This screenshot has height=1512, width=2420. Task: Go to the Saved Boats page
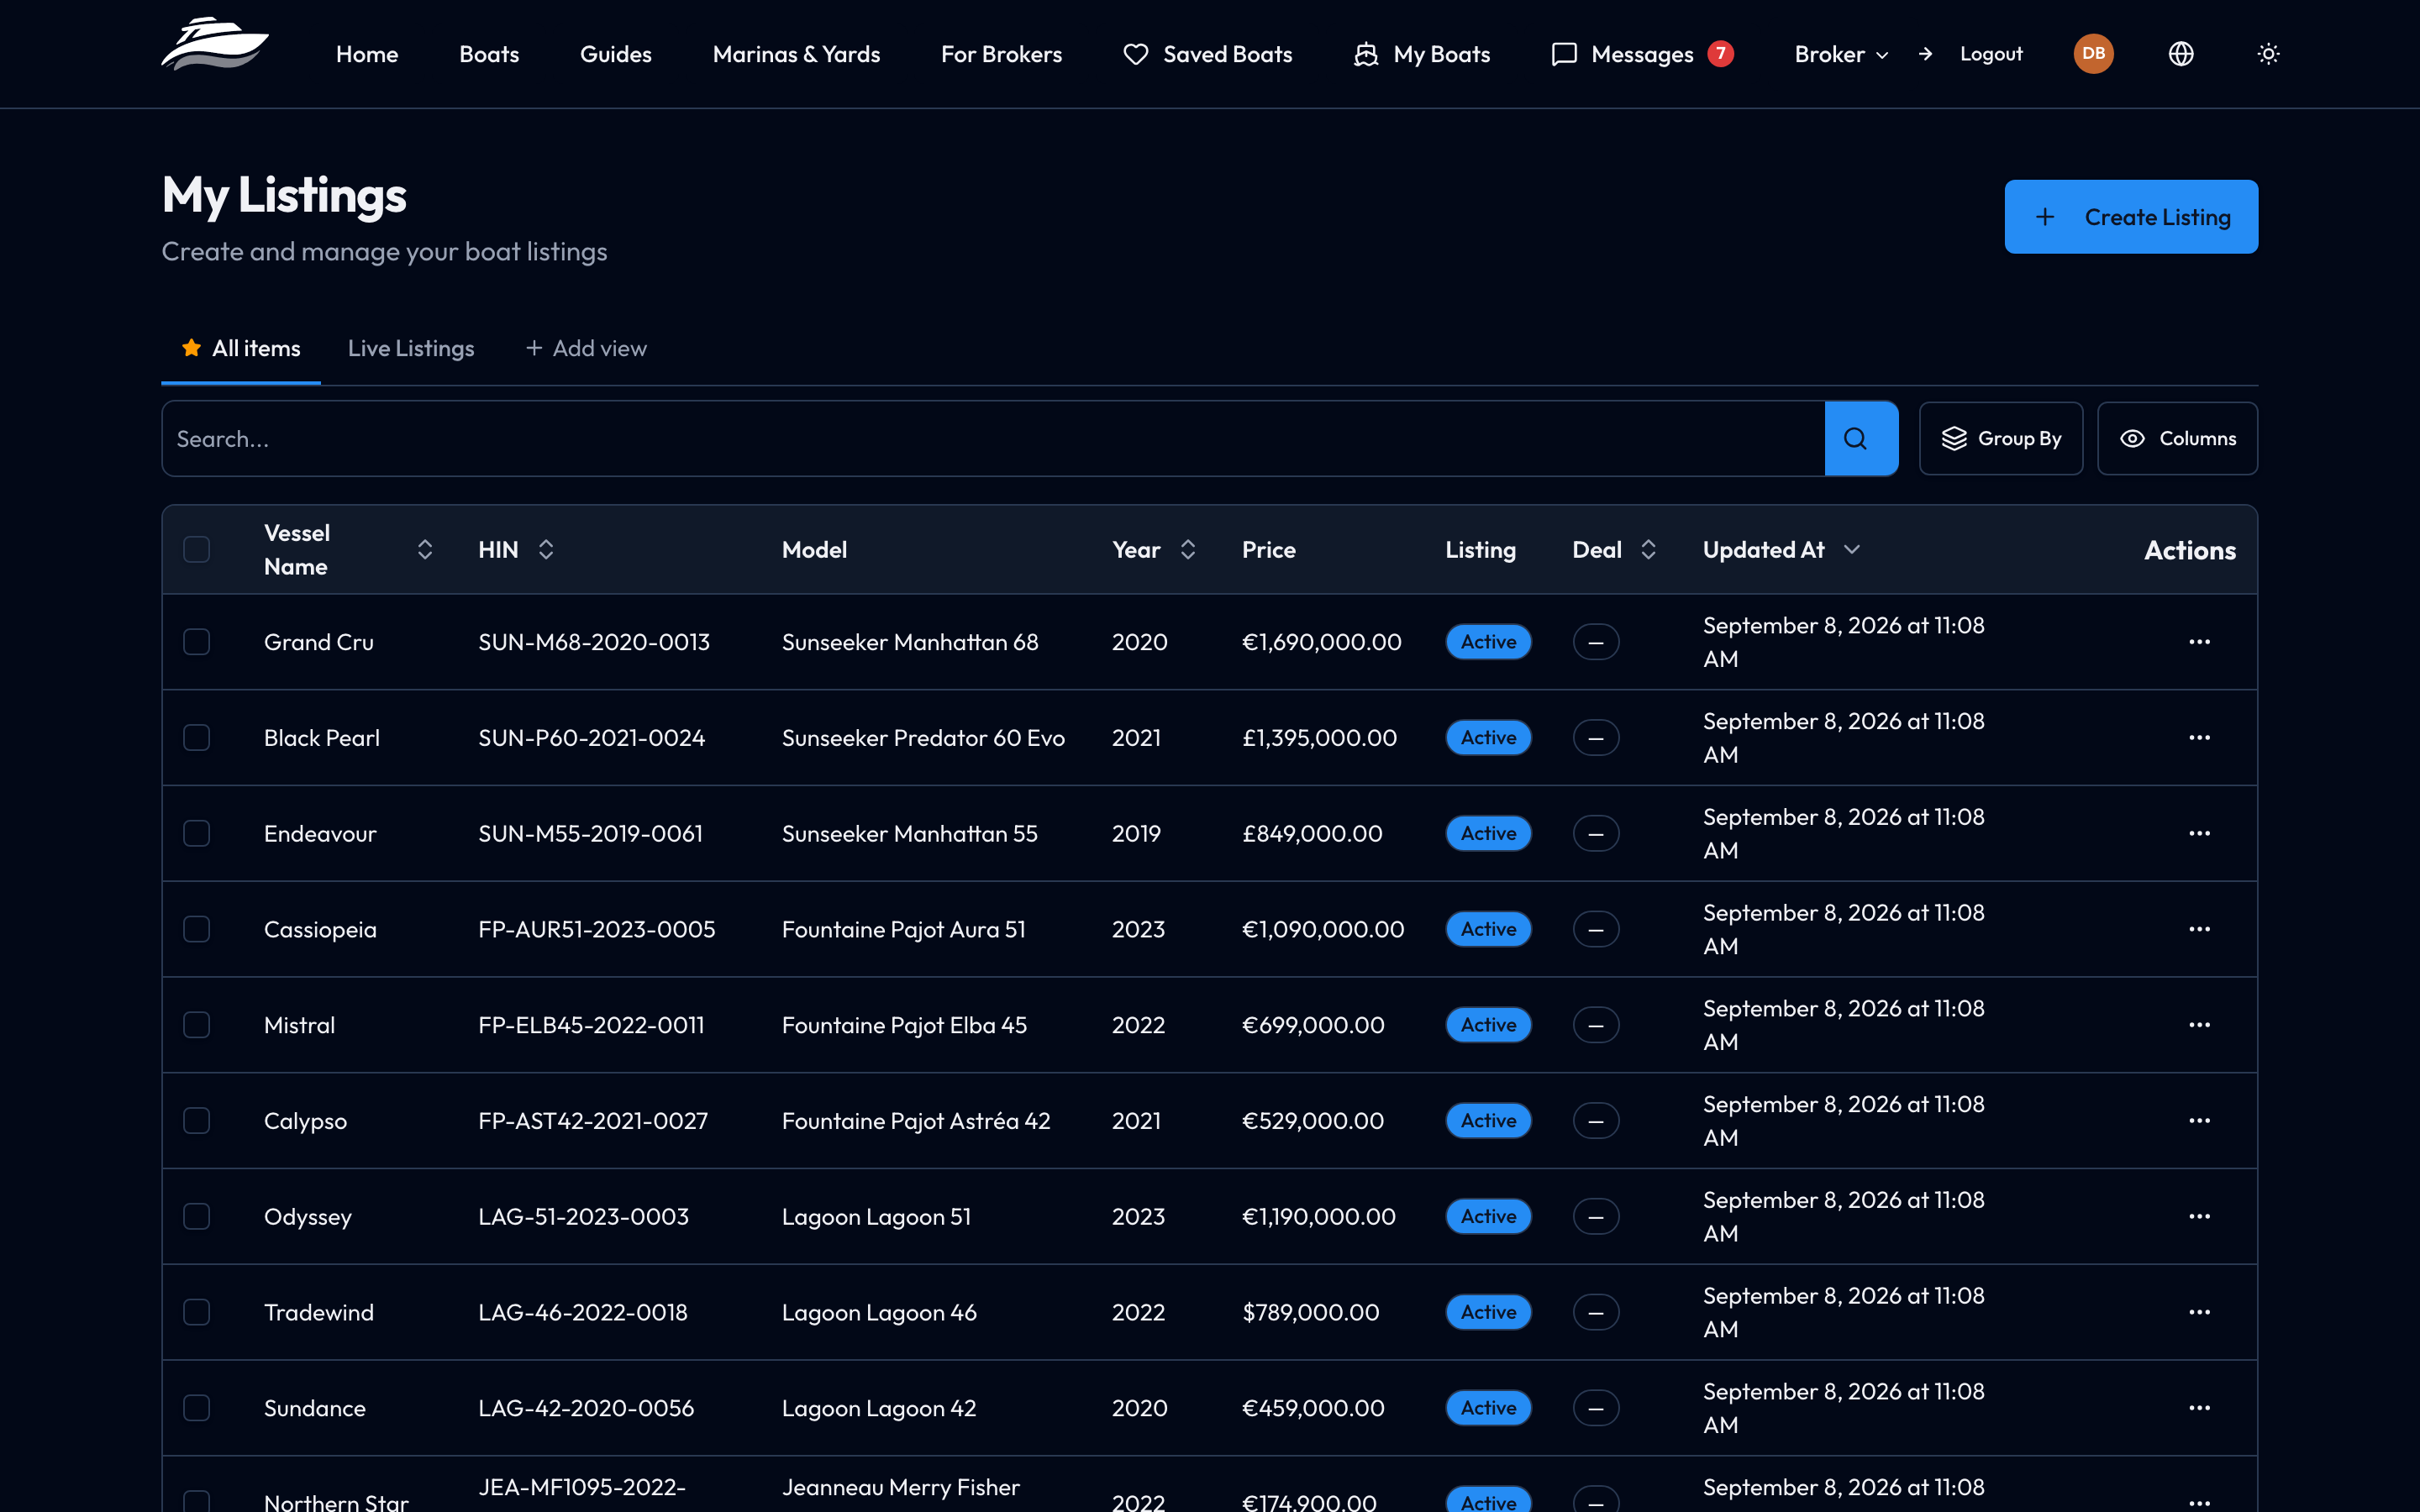click(1207, 54)
